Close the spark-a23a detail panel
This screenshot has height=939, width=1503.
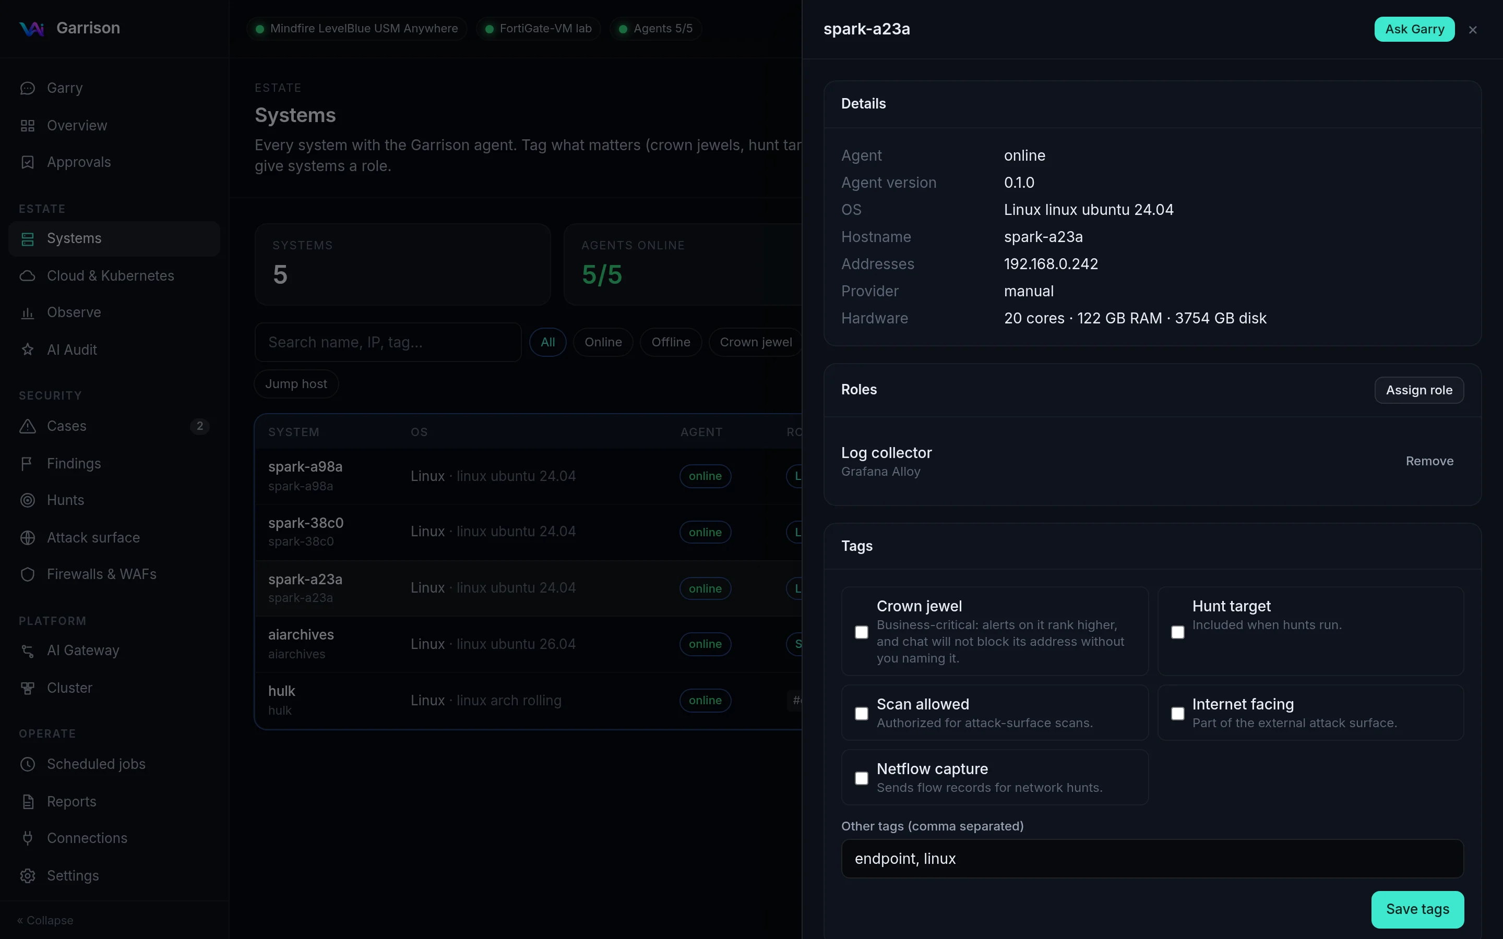(1473, 30)
